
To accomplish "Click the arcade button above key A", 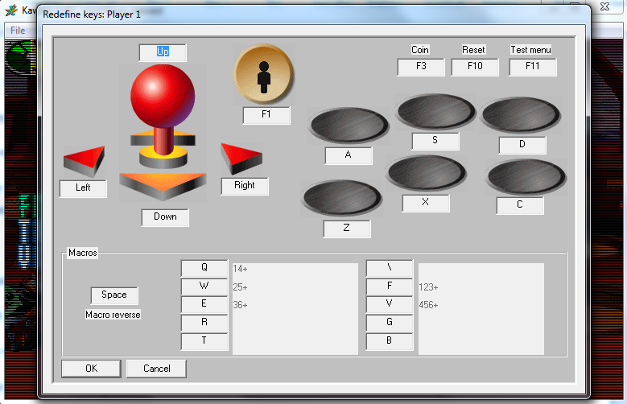I will click(349, 125).
